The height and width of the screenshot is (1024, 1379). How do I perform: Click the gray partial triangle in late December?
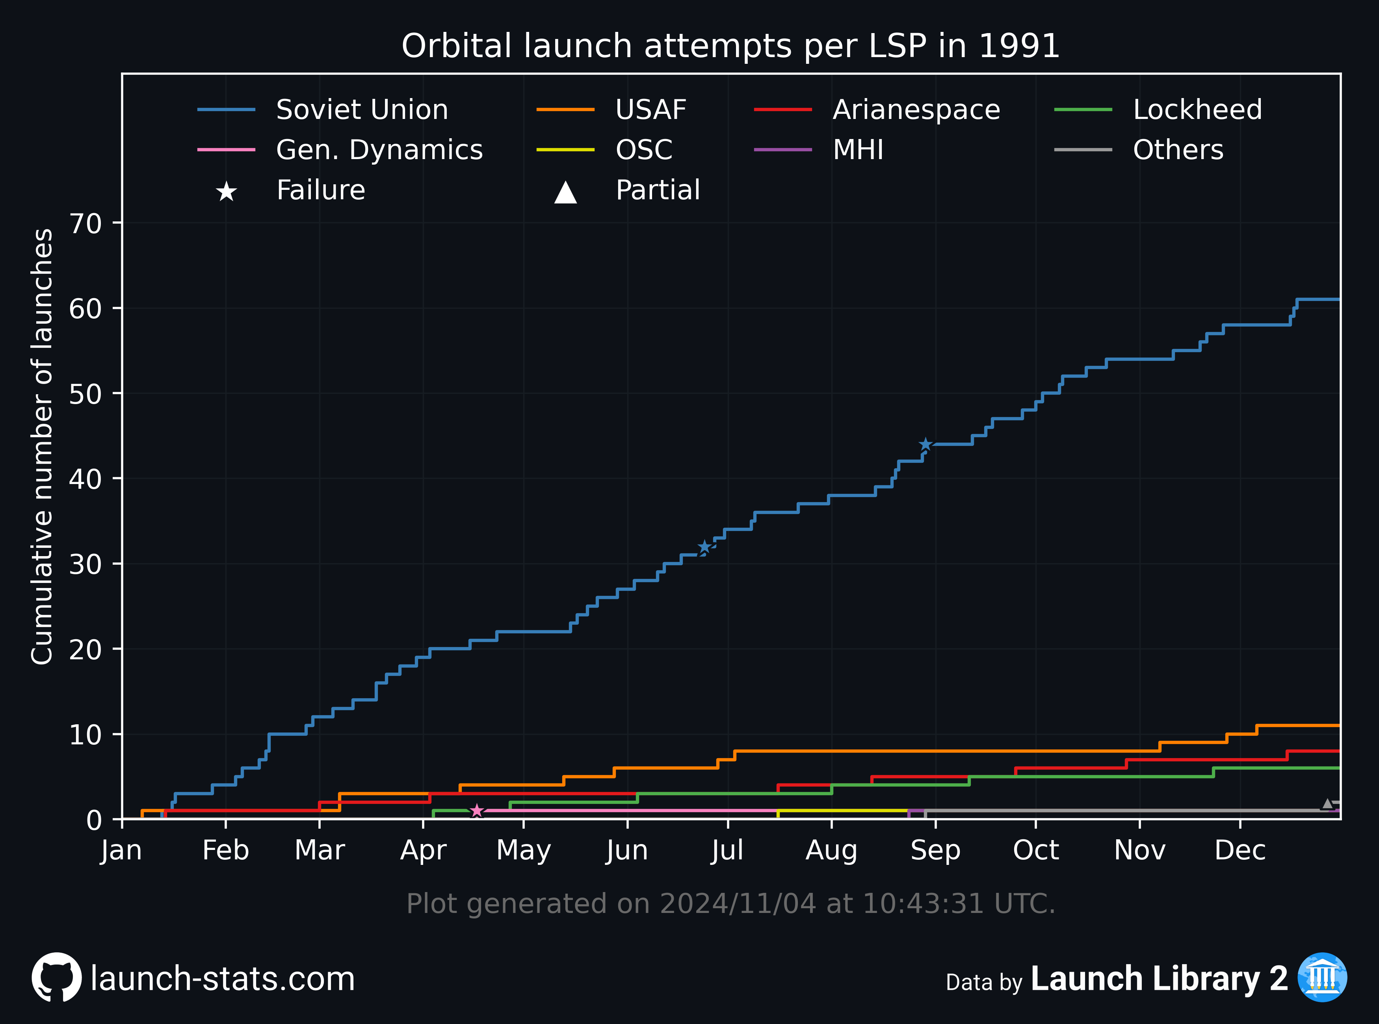1327,803
